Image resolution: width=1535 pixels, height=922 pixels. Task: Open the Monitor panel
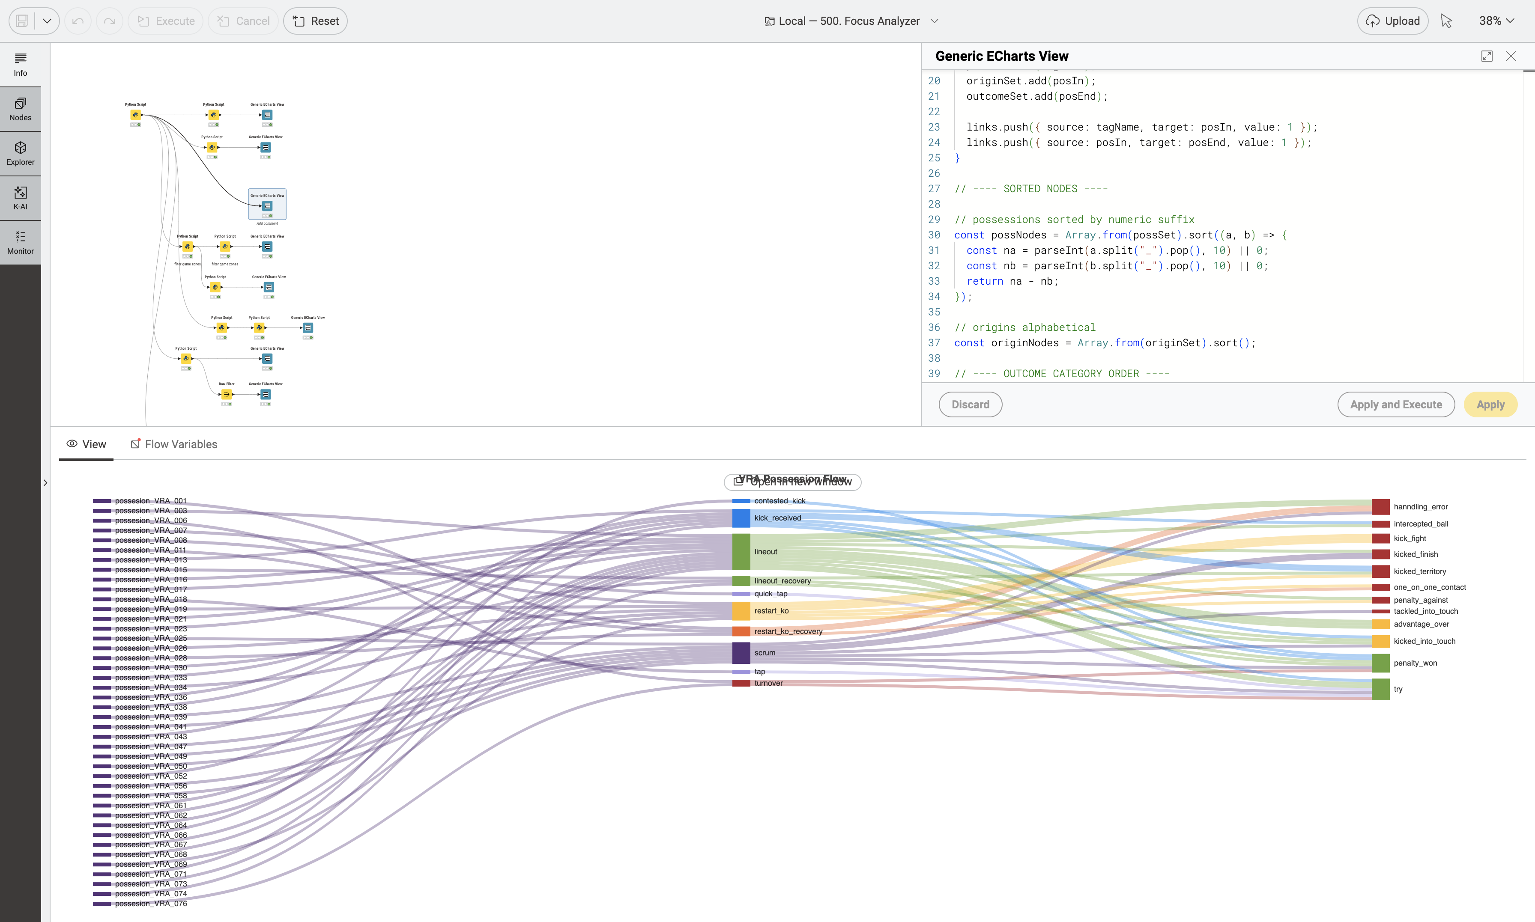pos(20,242)
